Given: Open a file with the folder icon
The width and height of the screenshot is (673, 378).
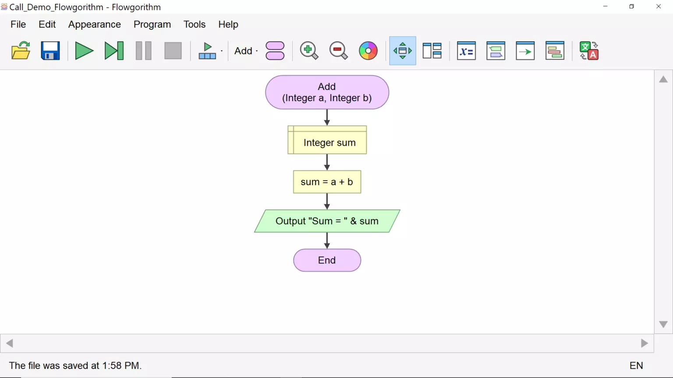Looking at the screenshot, I should tap(21, 51).
